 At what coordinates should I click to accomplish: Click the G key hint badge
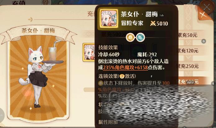click(x=204, y=41)
